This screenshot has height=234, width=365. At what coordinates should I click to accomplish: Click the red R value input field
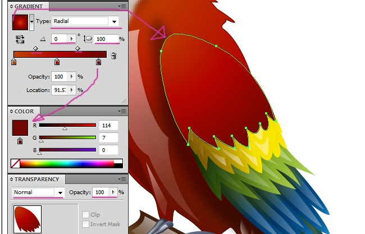click(x=108, y=125)
